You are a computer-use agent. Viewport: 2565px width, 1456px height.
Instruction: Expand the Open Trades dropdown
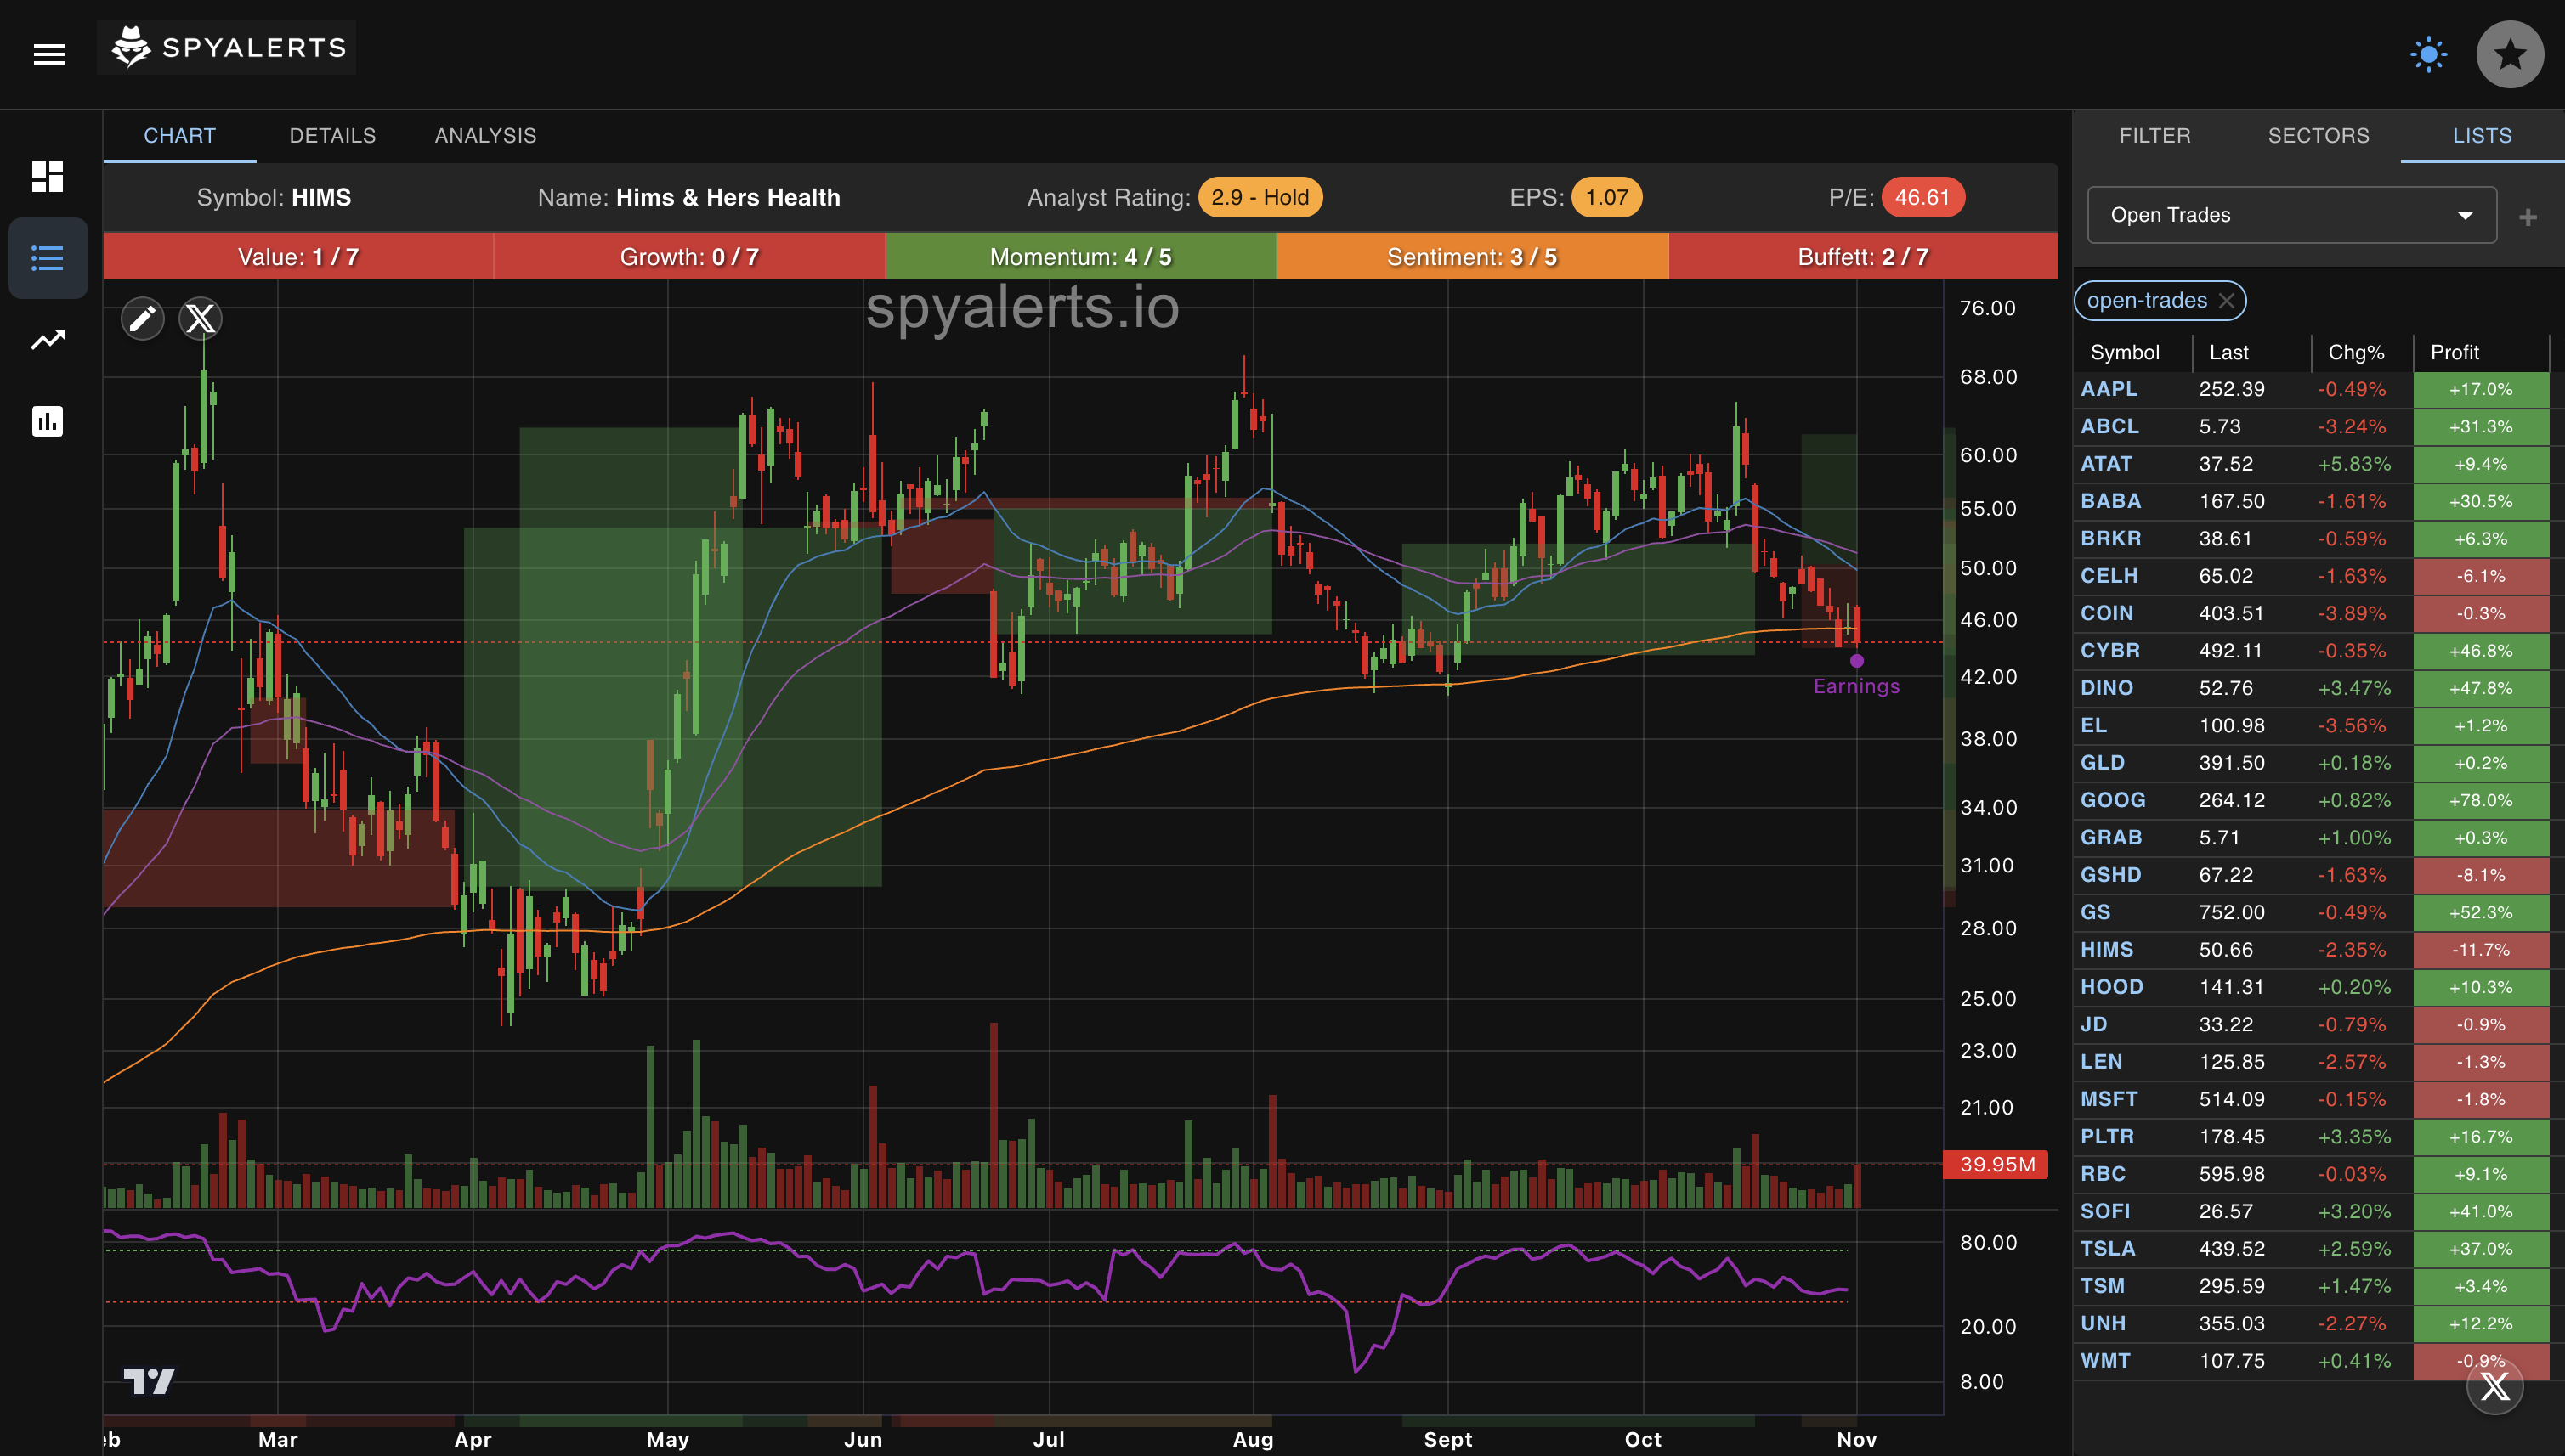point(2290,215)
